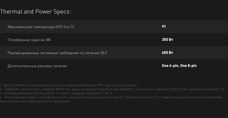Click footnote 2 about 7680x4320 resolution

tap(112, 89)
